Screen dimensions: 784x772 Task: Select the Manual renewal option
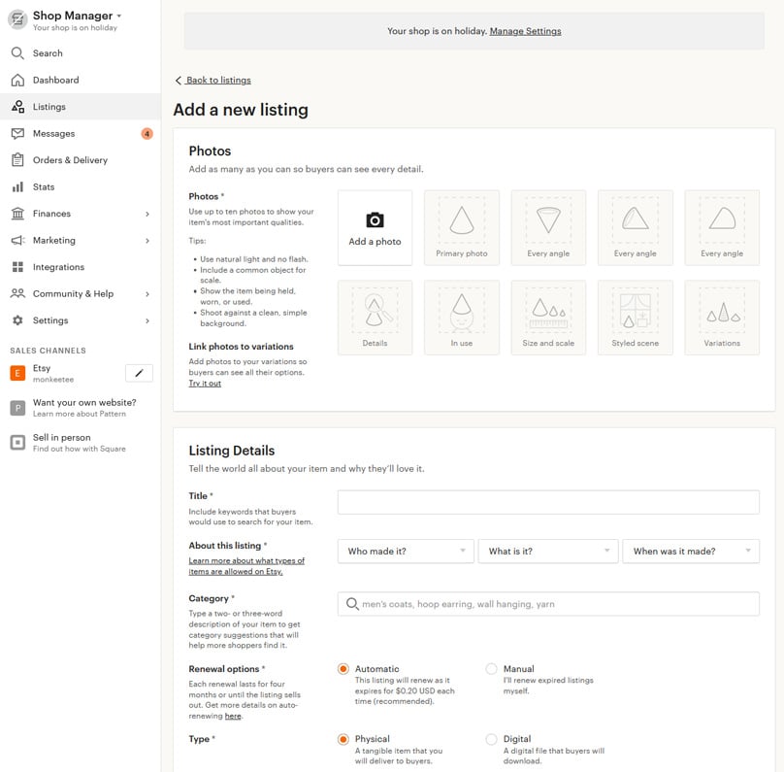[x=492, y=669]
